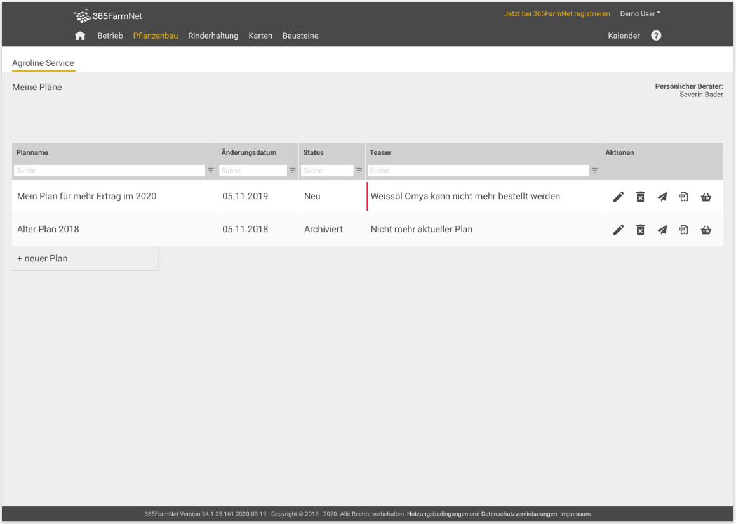Open the Impressum link in footer
The height and width of the screenshot is (524, 736).
(x=575, y=514)
